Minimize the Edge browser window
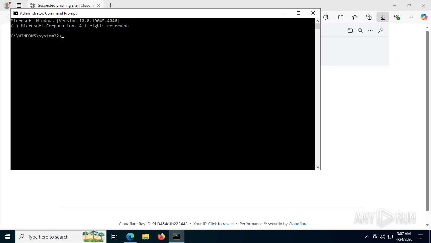Viewport: 431px width, 243px height. point(395,5)
